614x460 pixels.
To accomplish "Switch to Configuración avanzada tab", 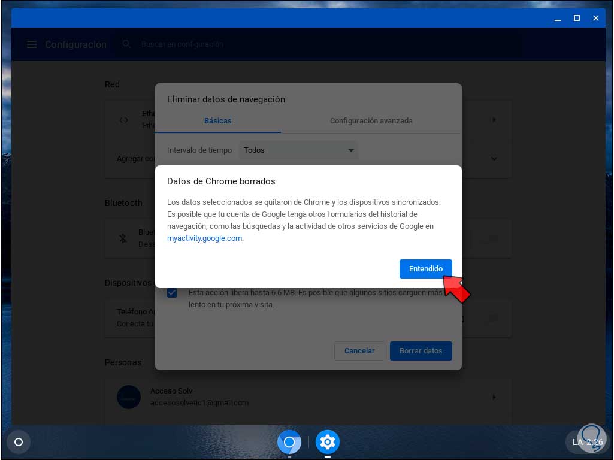I will [371, 121].
